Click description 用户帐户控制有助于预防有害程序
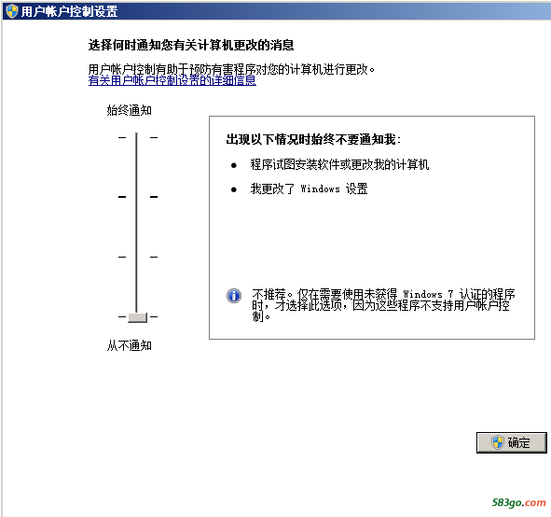The width and height of the screenshot is (551, 517). click(x=231, y=69)
